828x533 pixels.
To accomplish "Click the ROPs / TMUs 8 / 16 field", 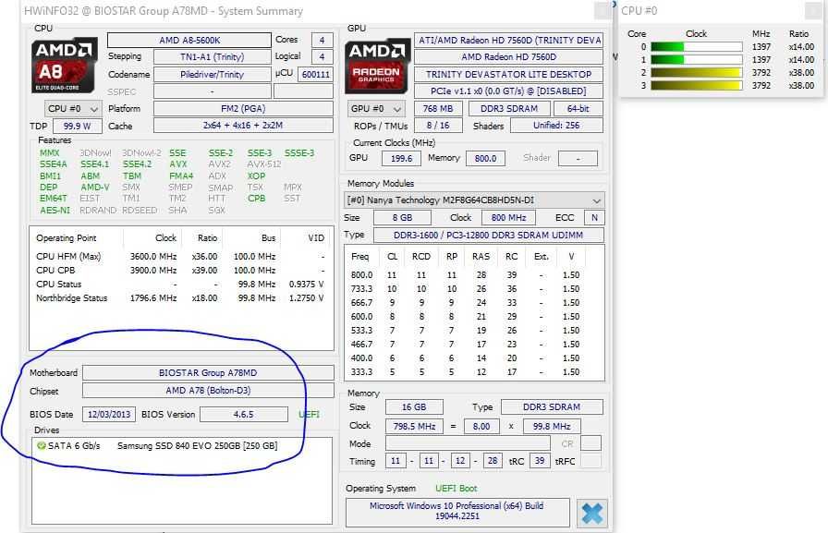I will click(x=438, y=126).
